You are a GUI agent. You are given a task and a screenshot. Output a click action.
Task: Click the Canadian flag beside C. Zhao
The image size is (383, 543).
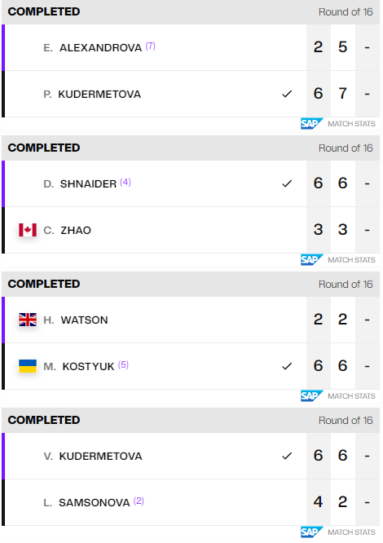[x=28, y=230]
